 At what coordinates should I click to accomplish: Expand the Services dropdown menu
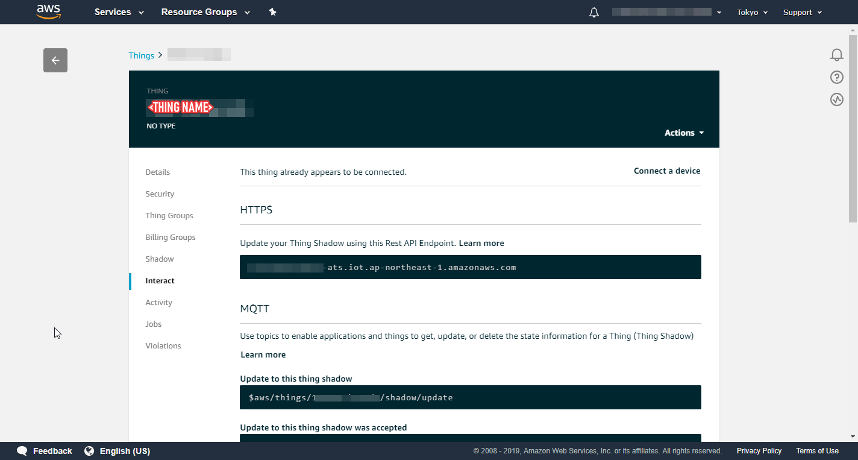click(119, 12)
